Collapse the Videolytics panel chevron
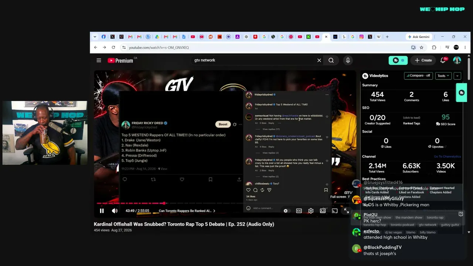473x266 pixels. pos(457,76)
